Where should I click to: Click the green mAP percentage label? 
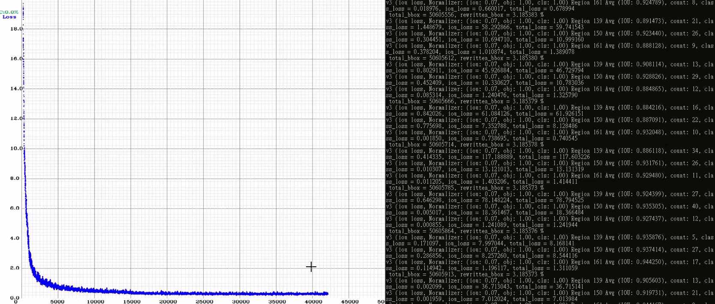pyautogui.click(x=9, y=12)
